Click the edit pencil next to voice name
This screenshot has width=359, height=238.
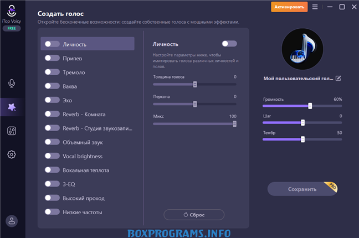pyautogui.click(x=339, y=79)
